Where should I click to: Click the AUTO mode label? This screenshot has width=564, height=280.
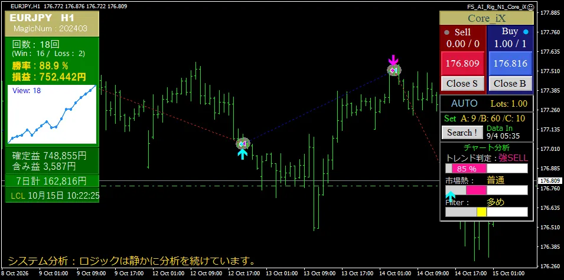coord(464,104)
